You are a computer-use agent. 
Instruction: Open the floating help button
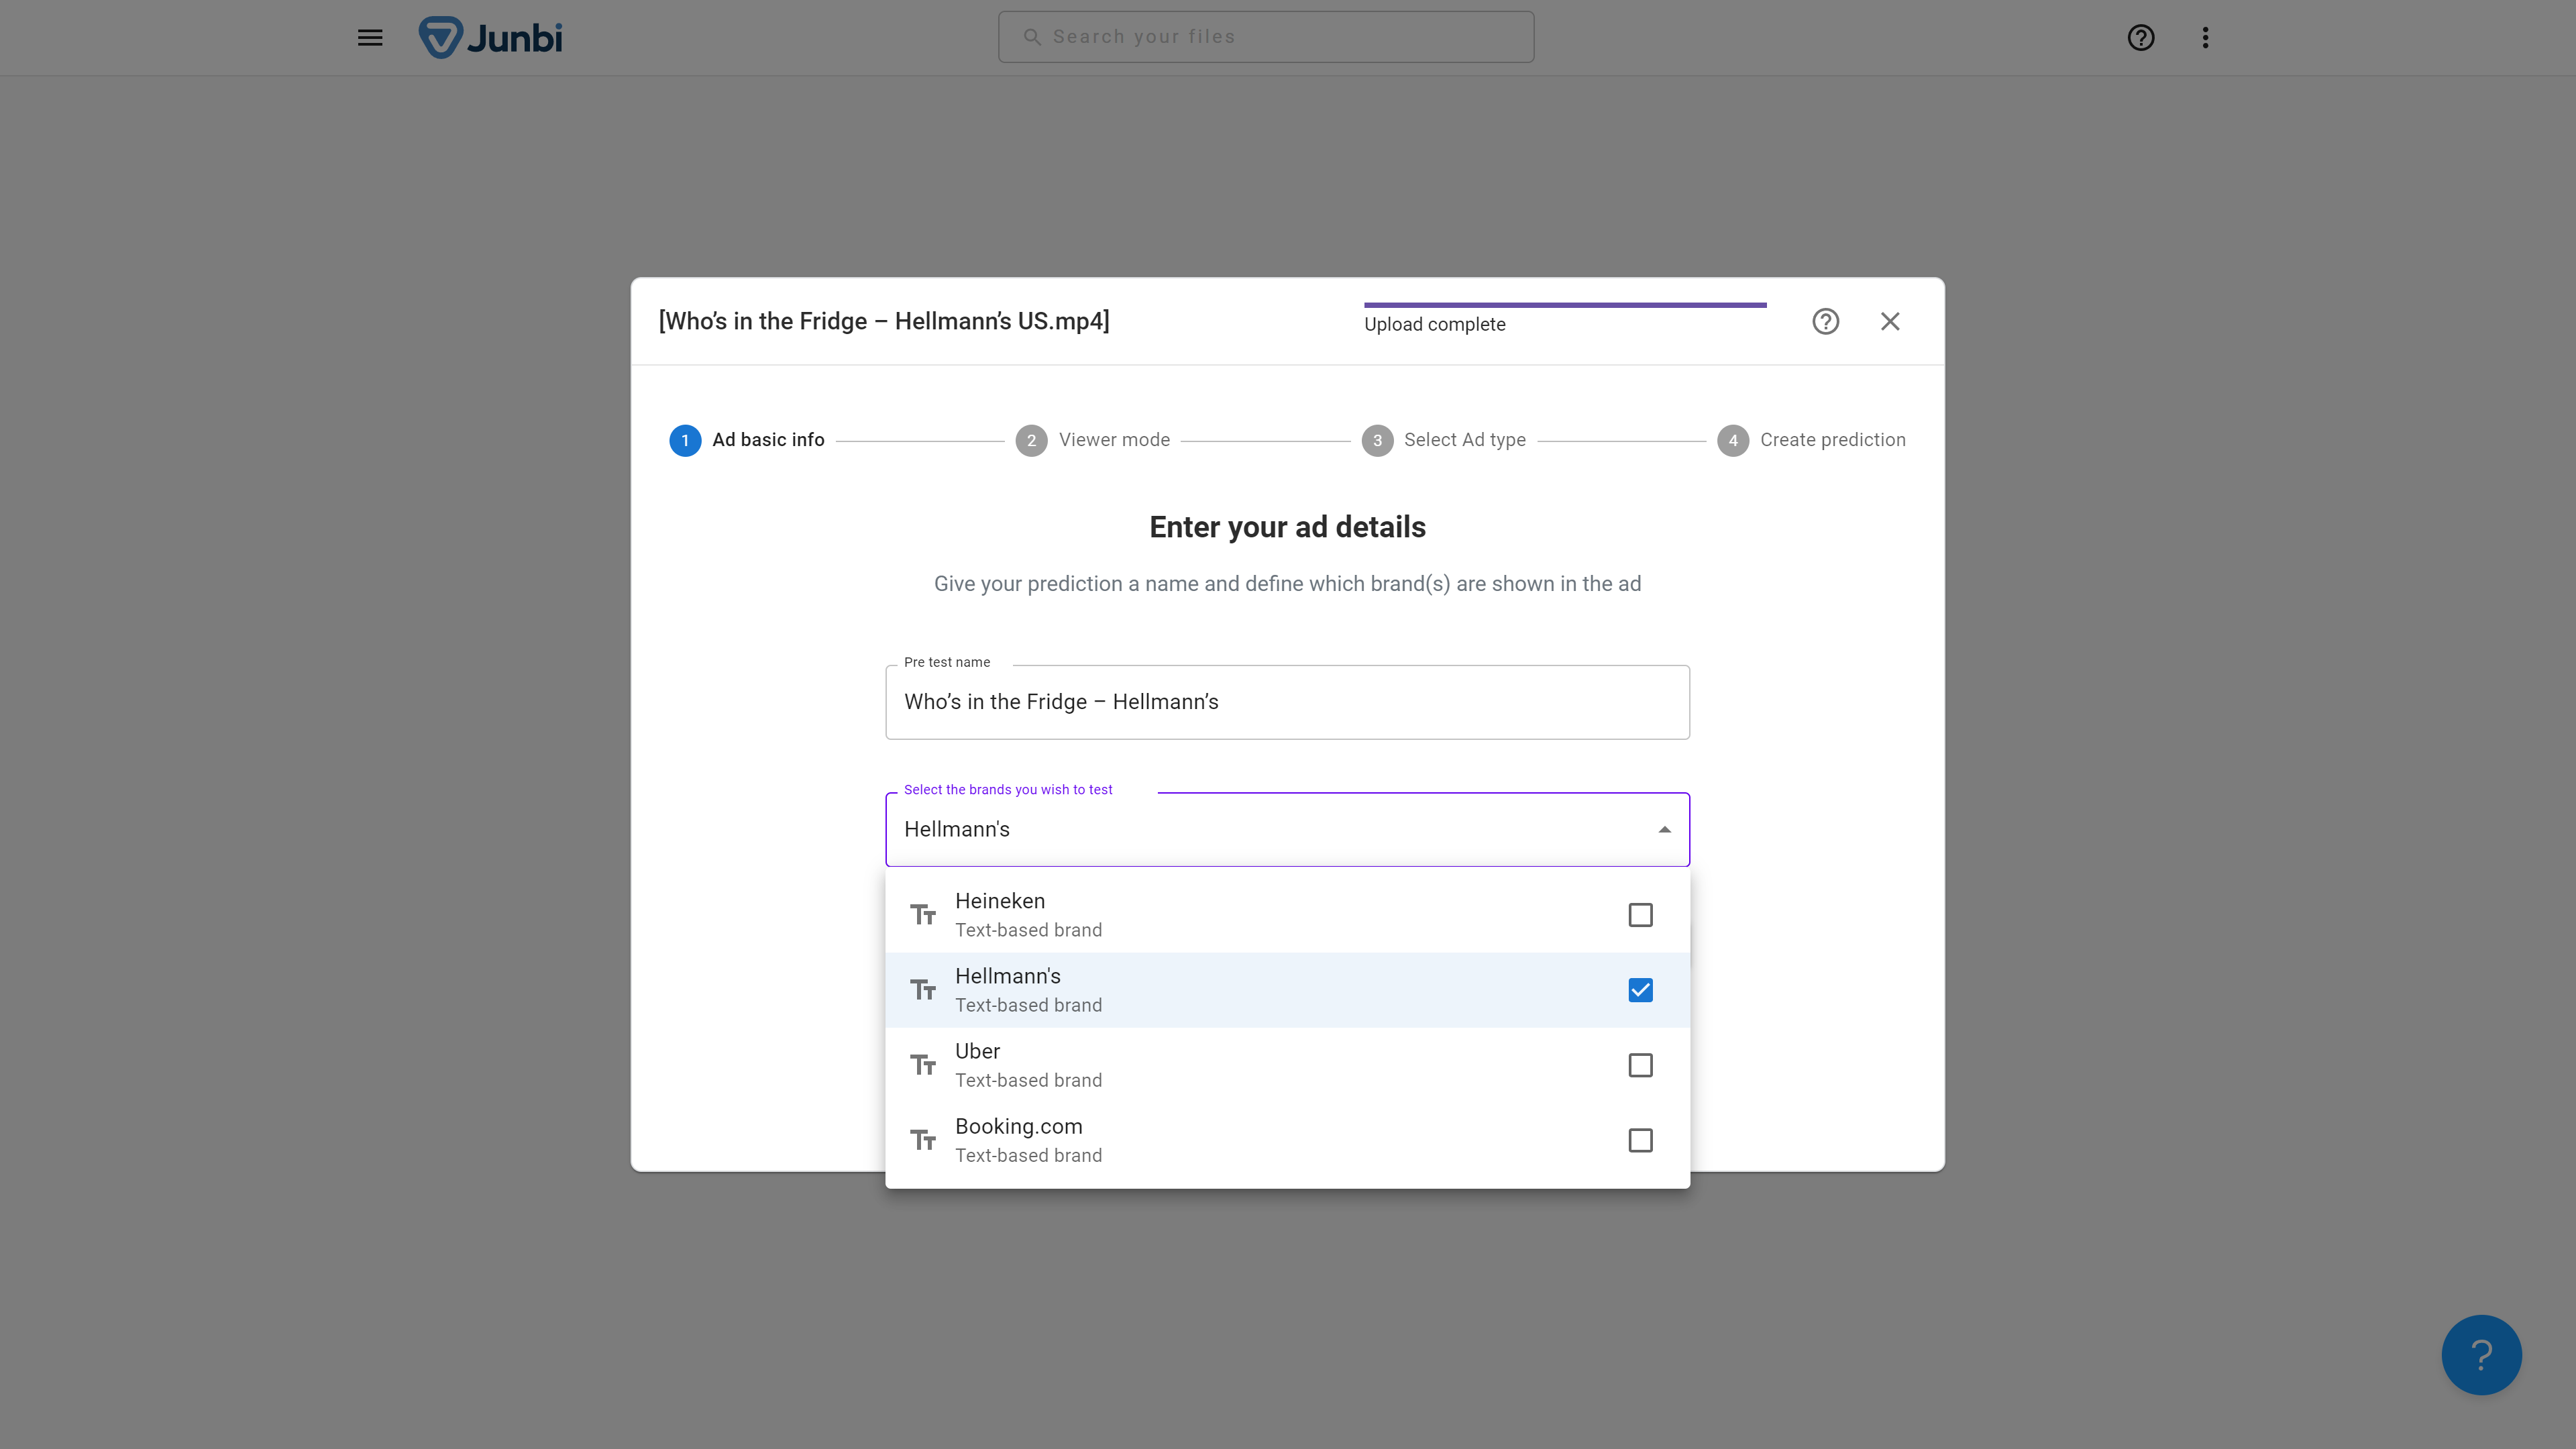click(x=2481, y=1354)
